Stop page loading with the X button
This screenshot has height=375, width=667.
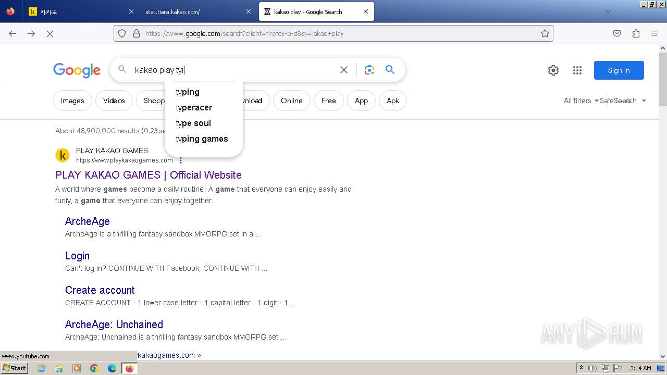pyautogui.click(x=50, y=33)
